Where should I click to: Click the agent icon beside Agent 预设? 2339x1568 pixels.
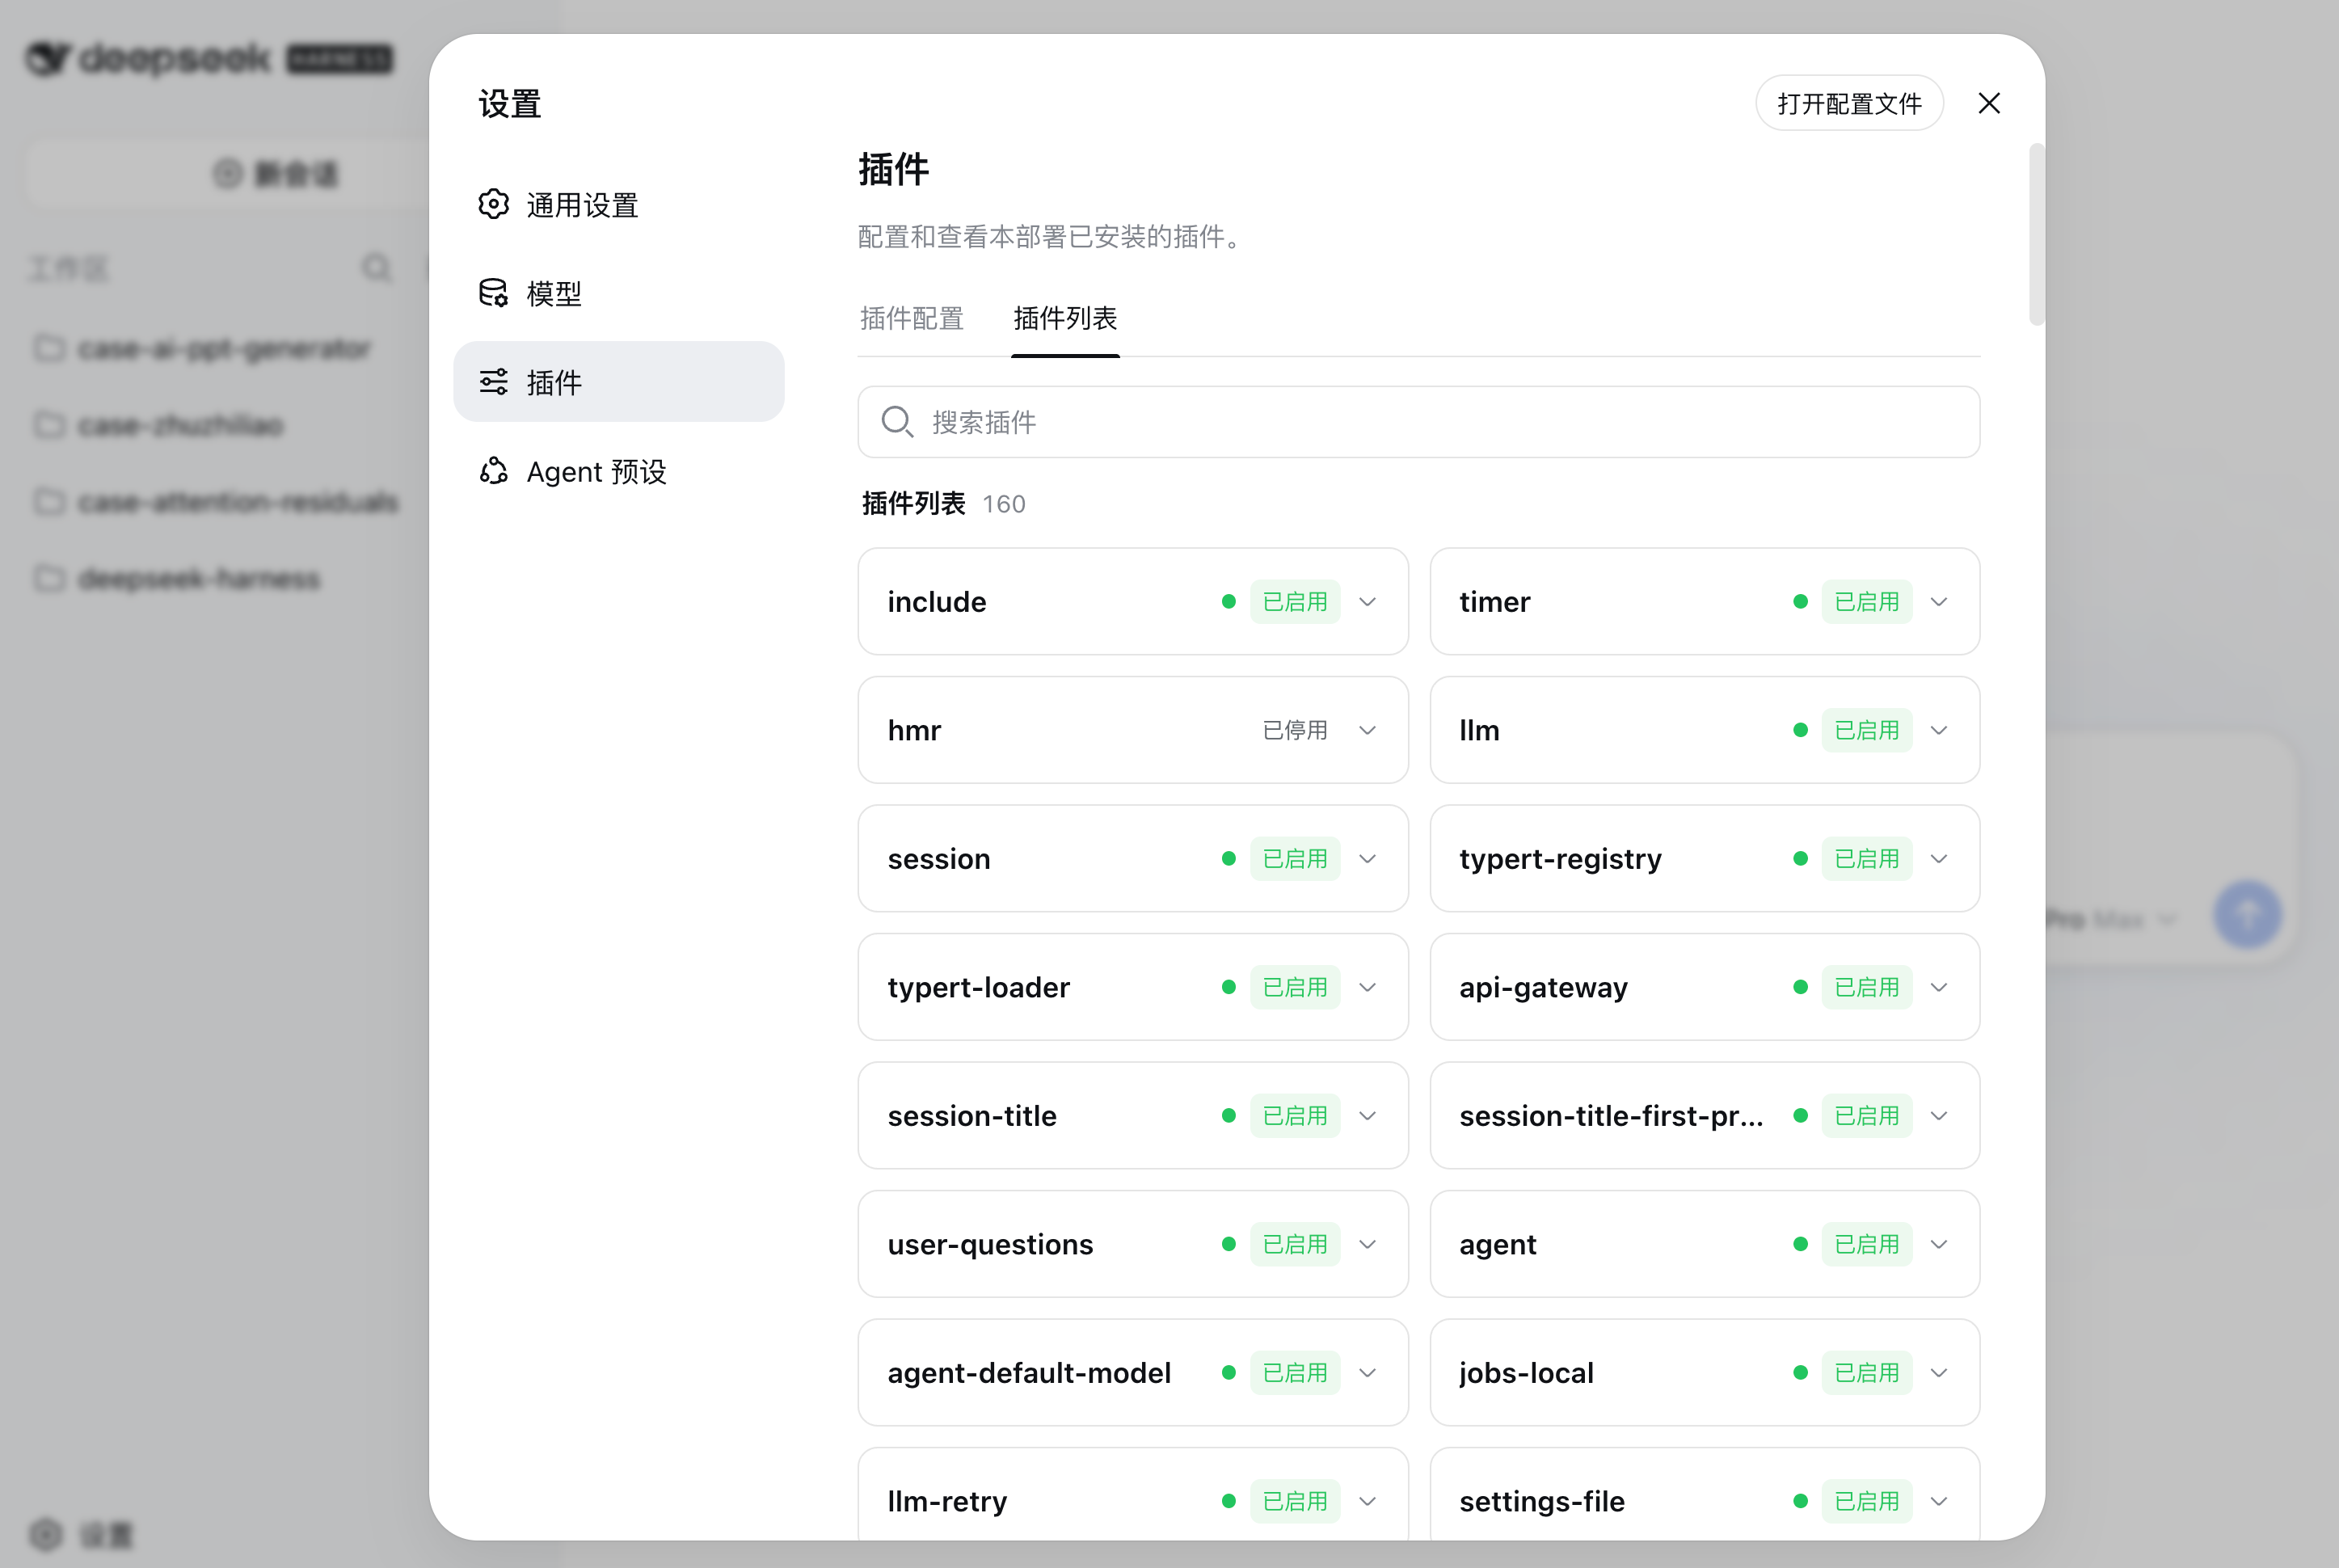(493, 471)
